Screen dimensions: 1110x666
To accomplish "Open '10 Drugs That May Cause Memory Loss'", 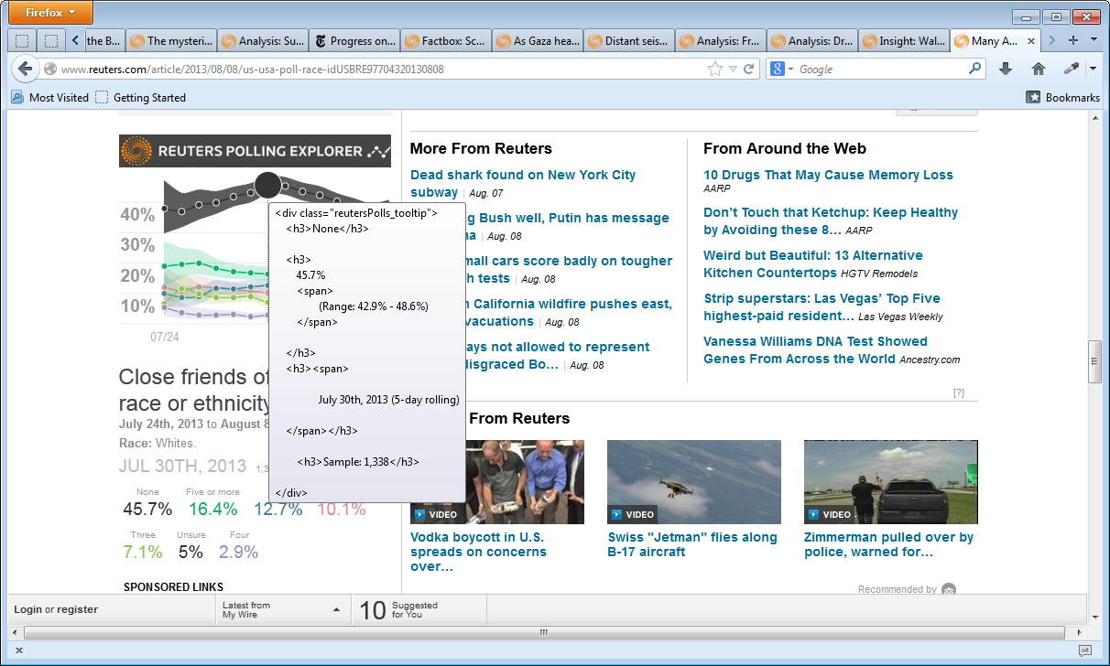I will click(828, 175).
